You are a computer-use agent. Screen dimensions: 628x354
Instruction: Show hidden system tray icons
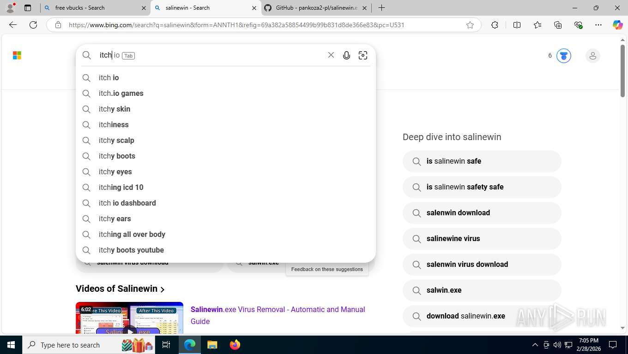[535, 345]
